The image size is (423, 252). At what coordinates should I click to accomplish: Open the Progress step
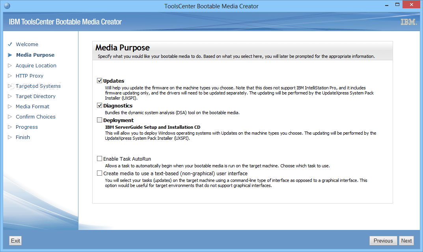click(x=27, y=127)
